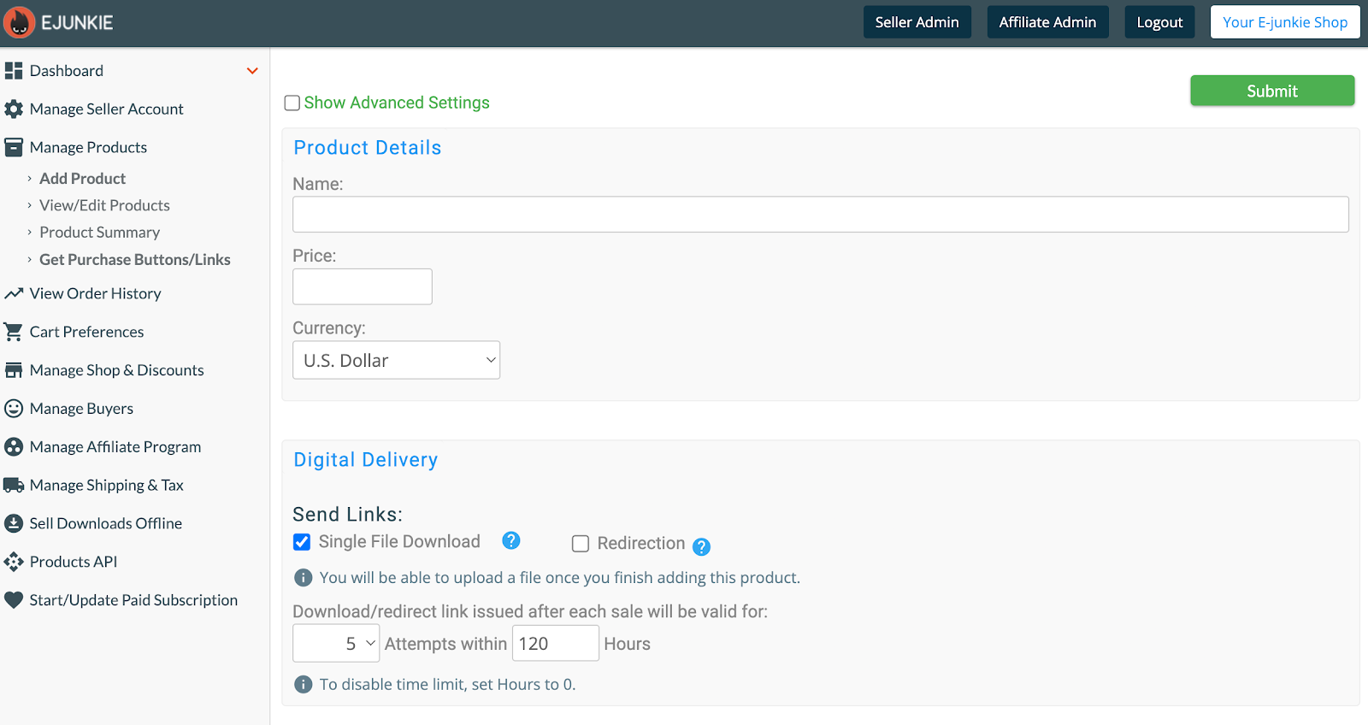Click the E-junkie flame logo
This screenshot has height=725, width=1368.
point(19,22)
